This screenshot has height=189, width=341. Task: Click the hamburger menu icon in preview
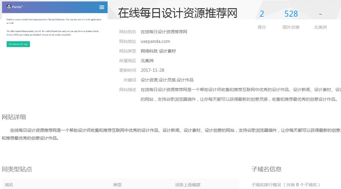click(x=102, y=7)
